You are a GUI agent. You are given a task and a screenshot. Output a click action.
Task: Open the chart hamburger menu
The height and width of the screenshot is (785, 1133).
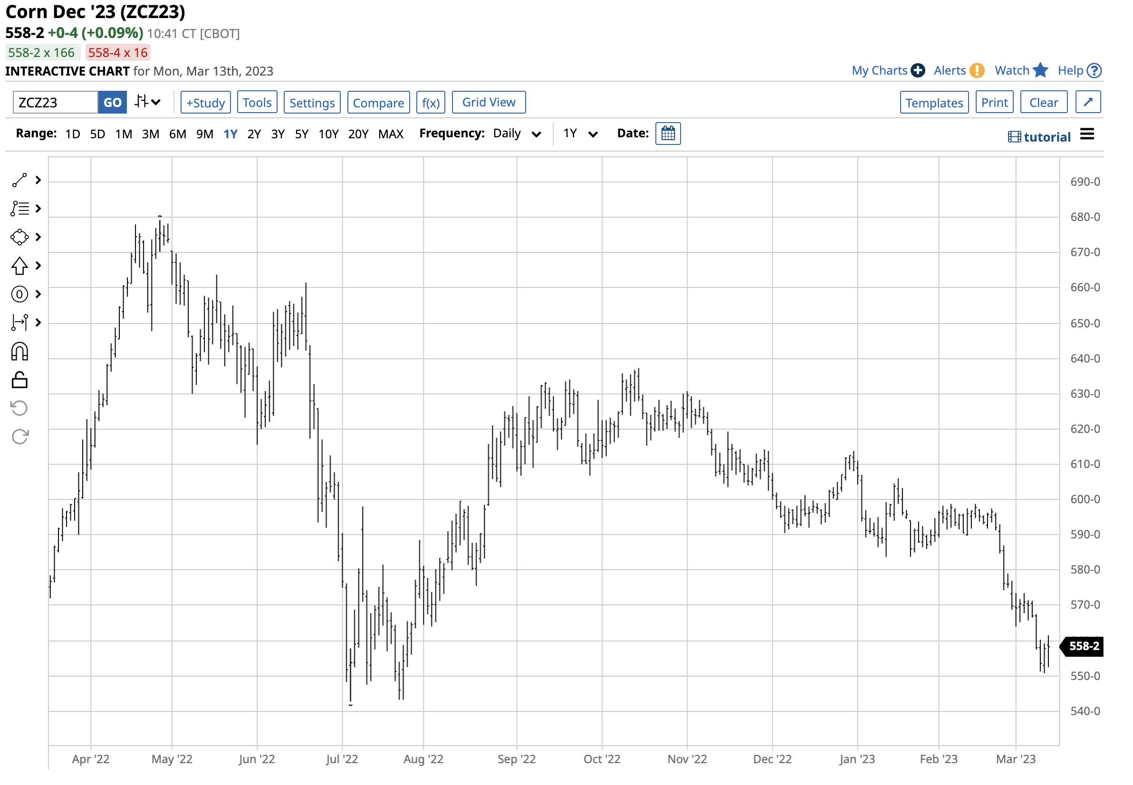point(1087,134)
